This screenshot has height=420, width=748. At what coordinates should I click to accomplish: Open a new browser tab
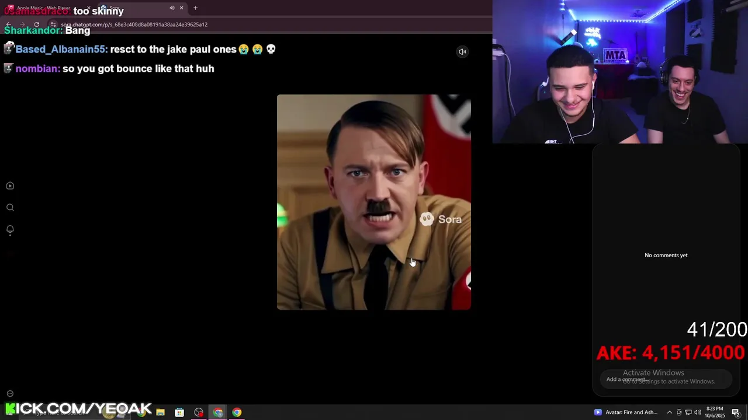click(x=195, y=8)
